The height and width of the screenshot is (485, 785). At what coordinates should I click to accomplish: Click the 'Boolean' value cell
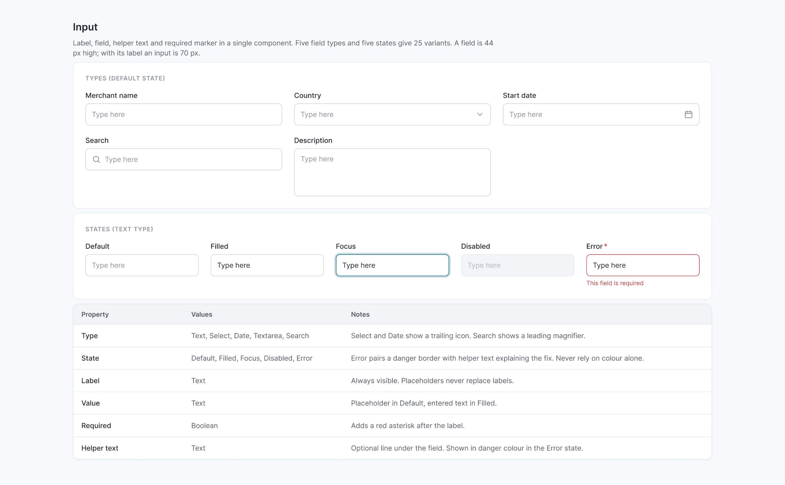click(204, 426)
